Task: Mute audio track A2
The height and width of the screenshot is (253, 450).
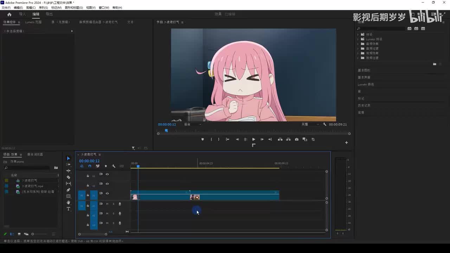Action: tap(107, 213)
